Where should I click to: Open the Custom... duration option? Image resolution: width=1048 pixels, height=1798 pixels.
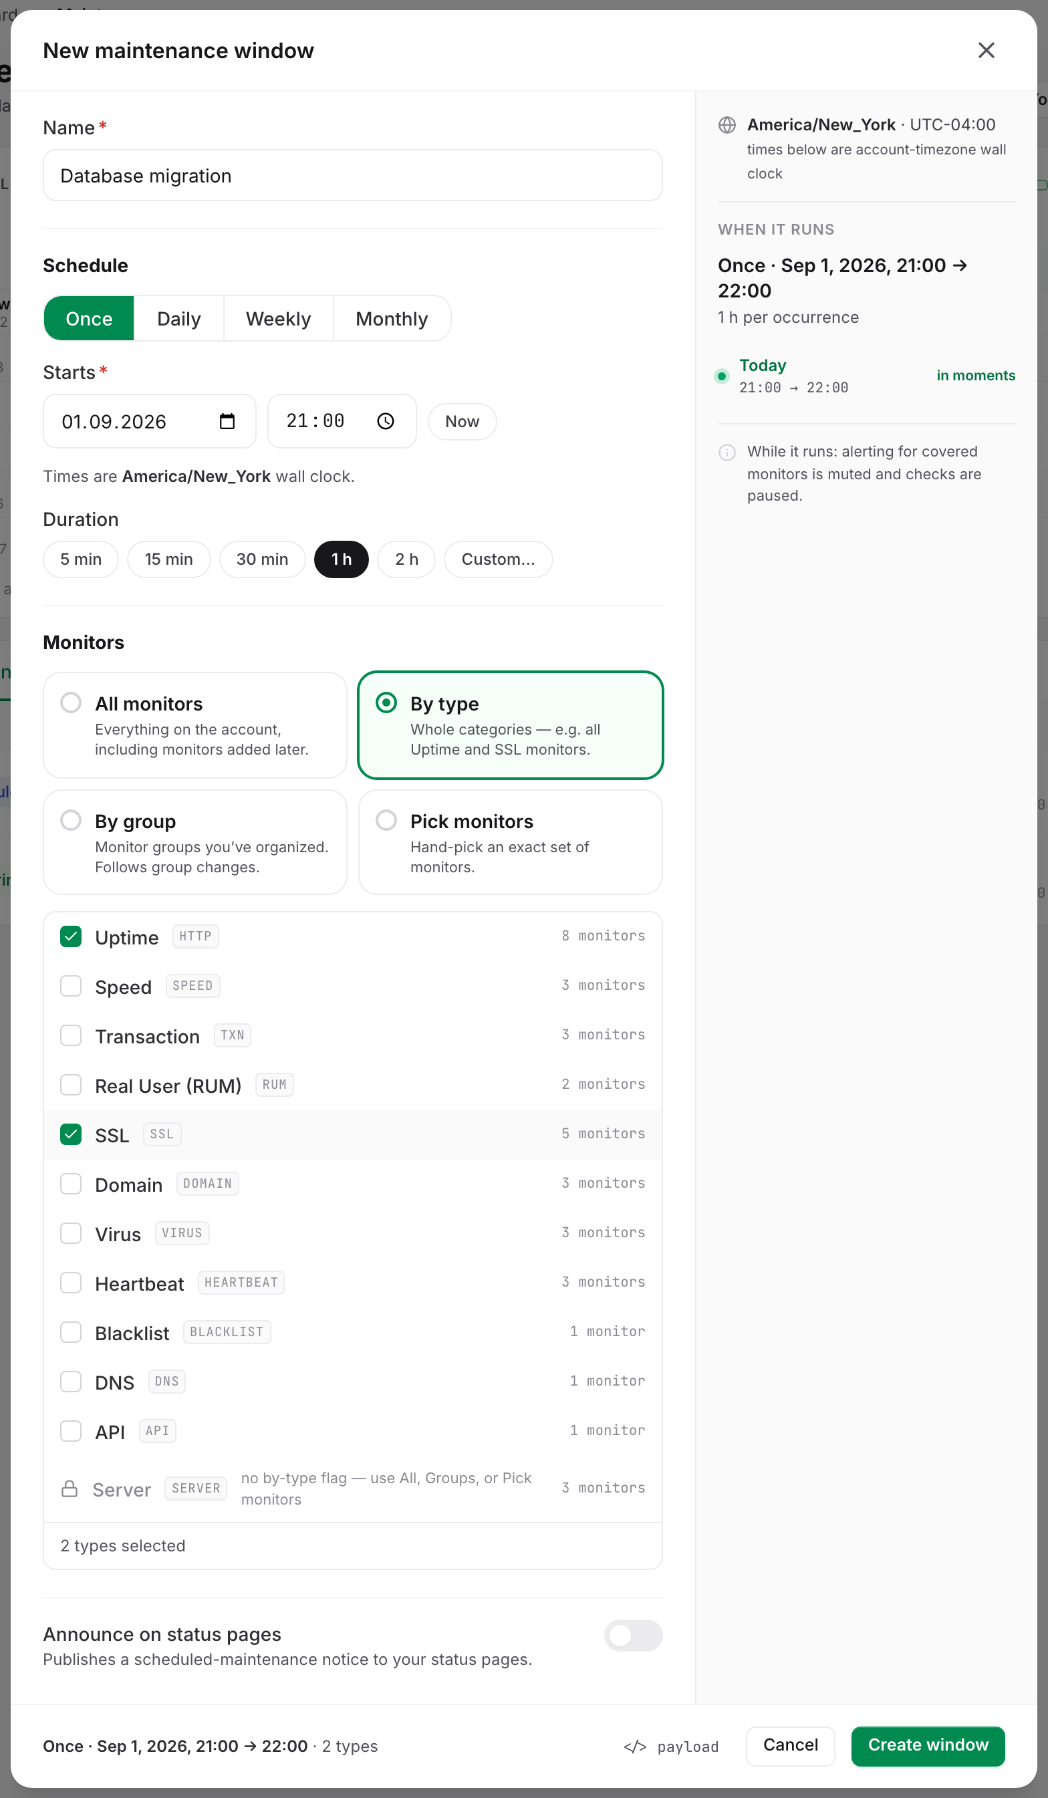click(x=499, y=559)
